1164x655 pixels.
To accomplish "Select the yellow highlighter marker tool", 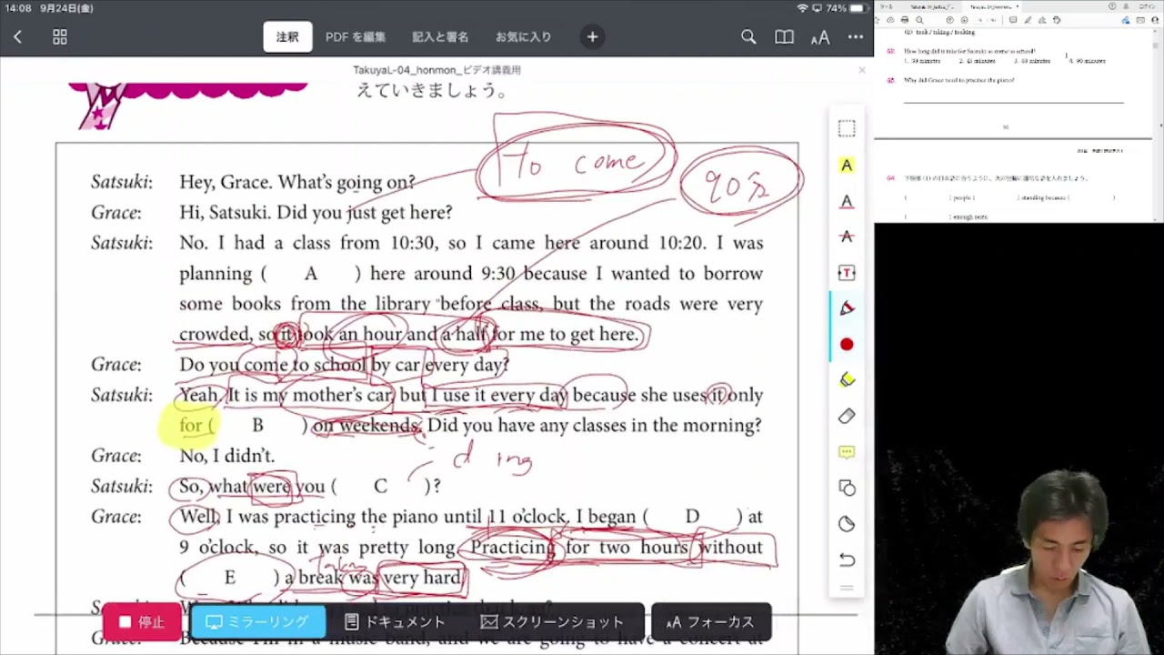I will pyautogui.click(x=847, y=380).
